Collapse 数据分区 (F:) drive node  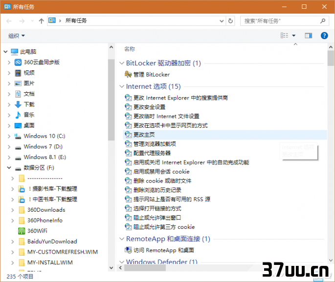click(9, 168)
